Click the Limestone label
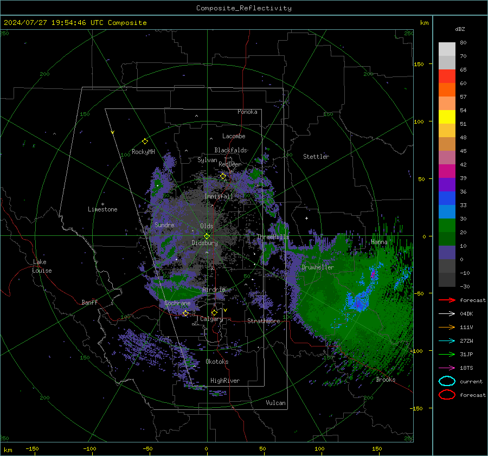The image size is (488, 456). click(x=102, y=209)
